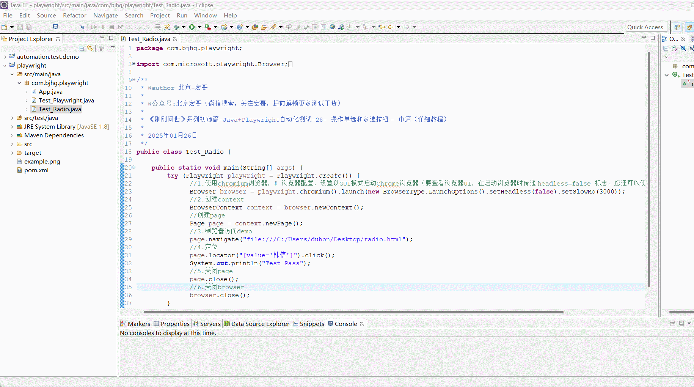Open the File menu
694x387 pixels.
pos(8,15)
